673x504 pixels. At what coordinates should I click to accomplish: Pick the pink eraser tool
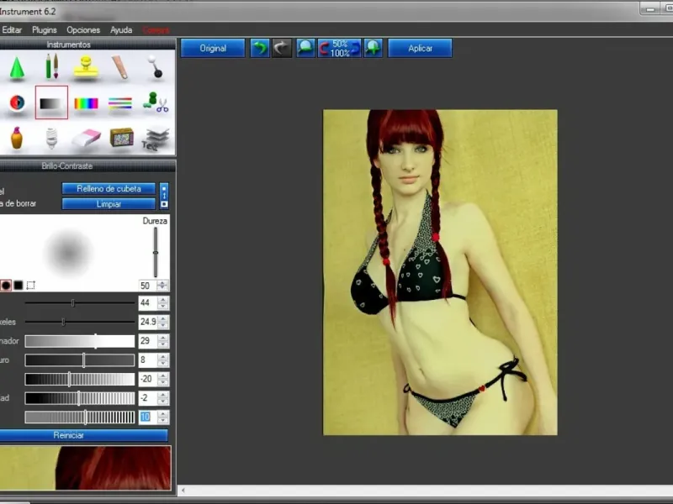(86, 138)
